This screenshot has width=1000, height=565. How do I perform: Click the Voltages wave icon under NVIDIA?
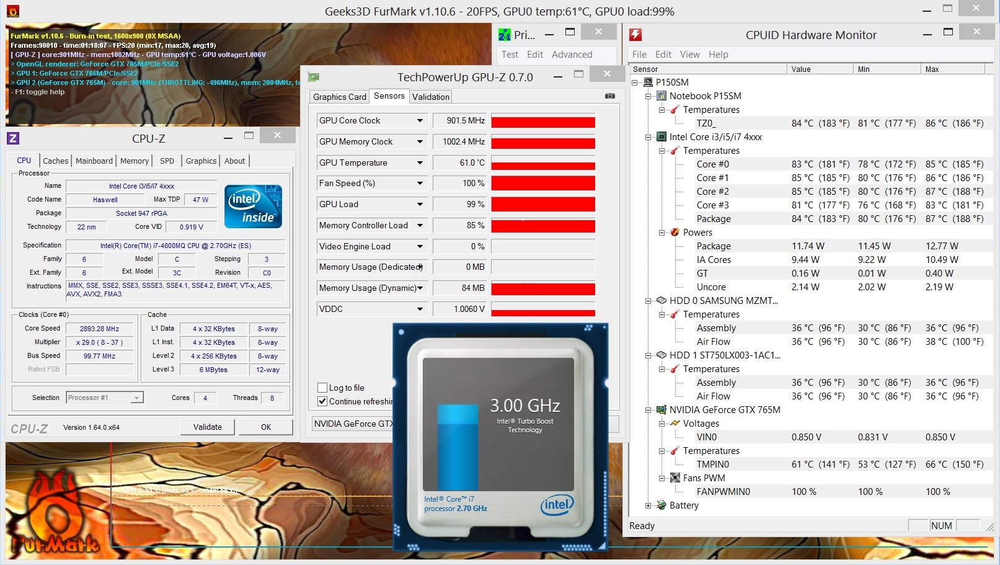[x=675, y=423]
